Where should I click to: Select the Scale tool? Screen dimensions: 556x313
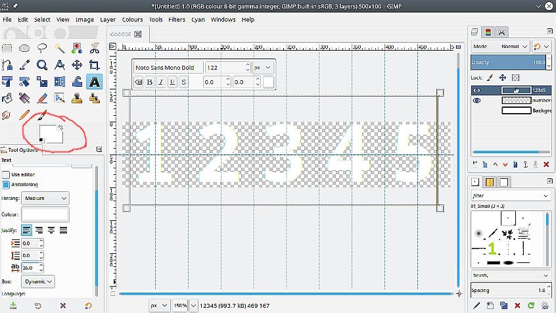tap(42, 82)
